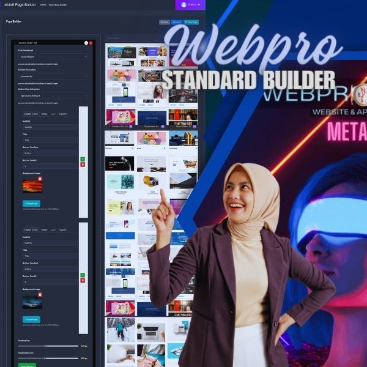Click red delete icon beside orange-image slide

click(x=83, y=165)
